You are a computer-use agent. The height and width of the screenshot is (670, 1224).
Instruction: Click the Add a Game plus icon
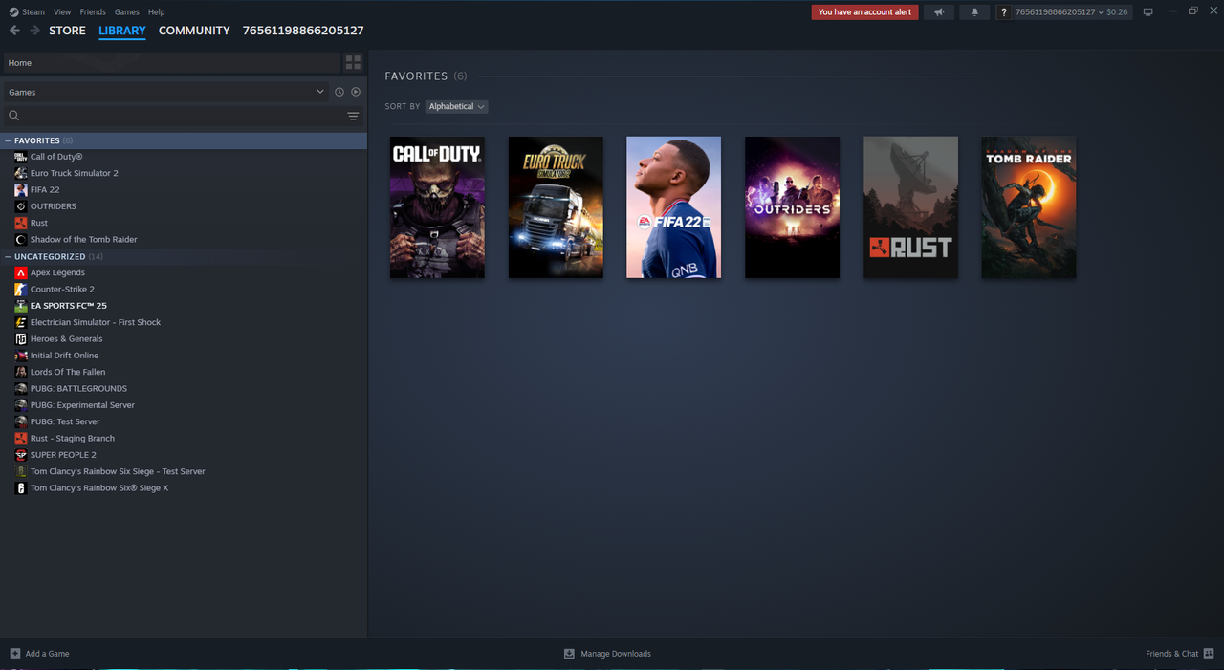[x=14, y=654]
